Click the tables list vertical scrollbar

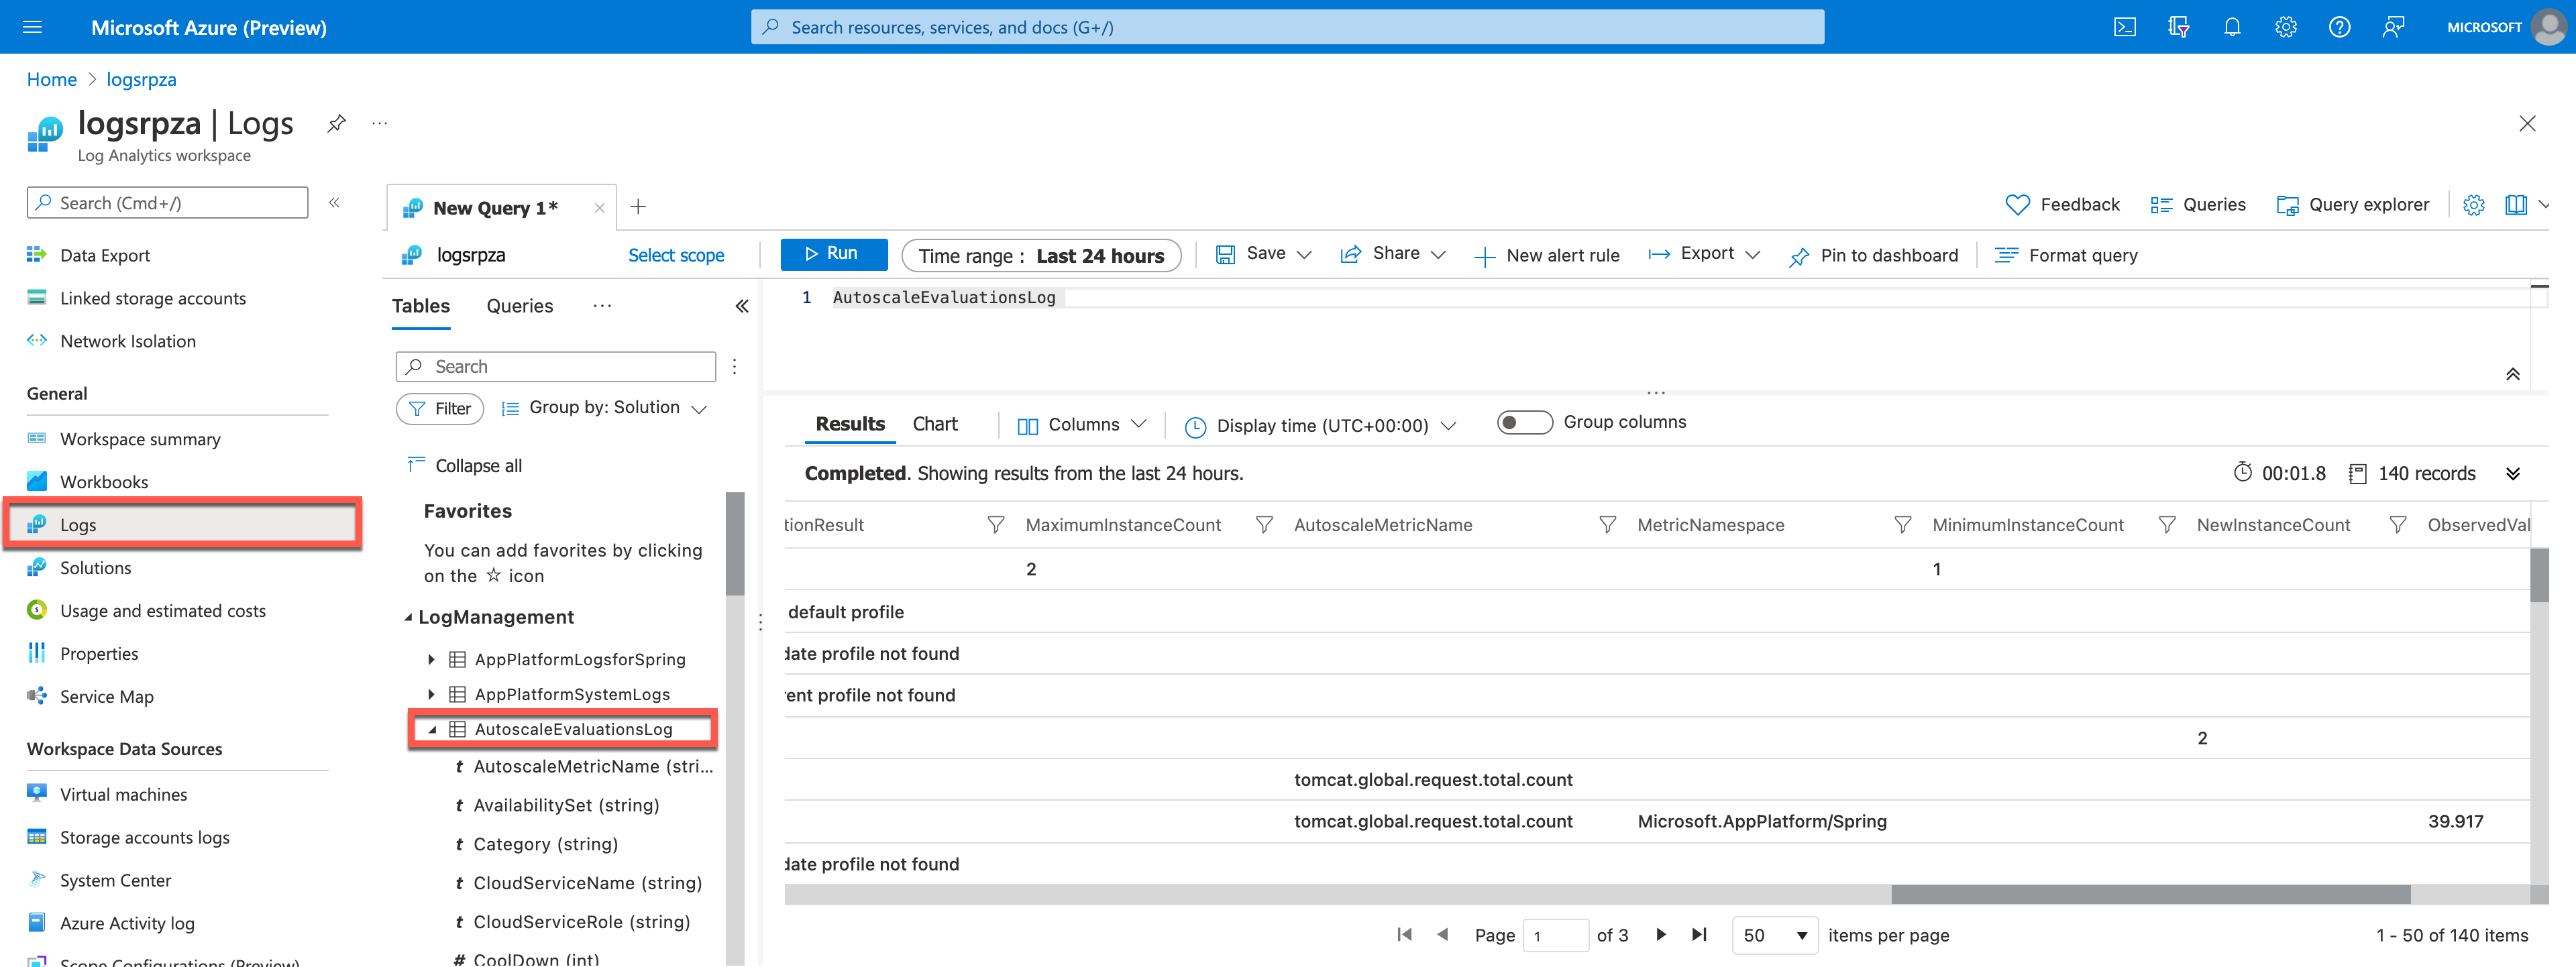(x=735, y=543)
